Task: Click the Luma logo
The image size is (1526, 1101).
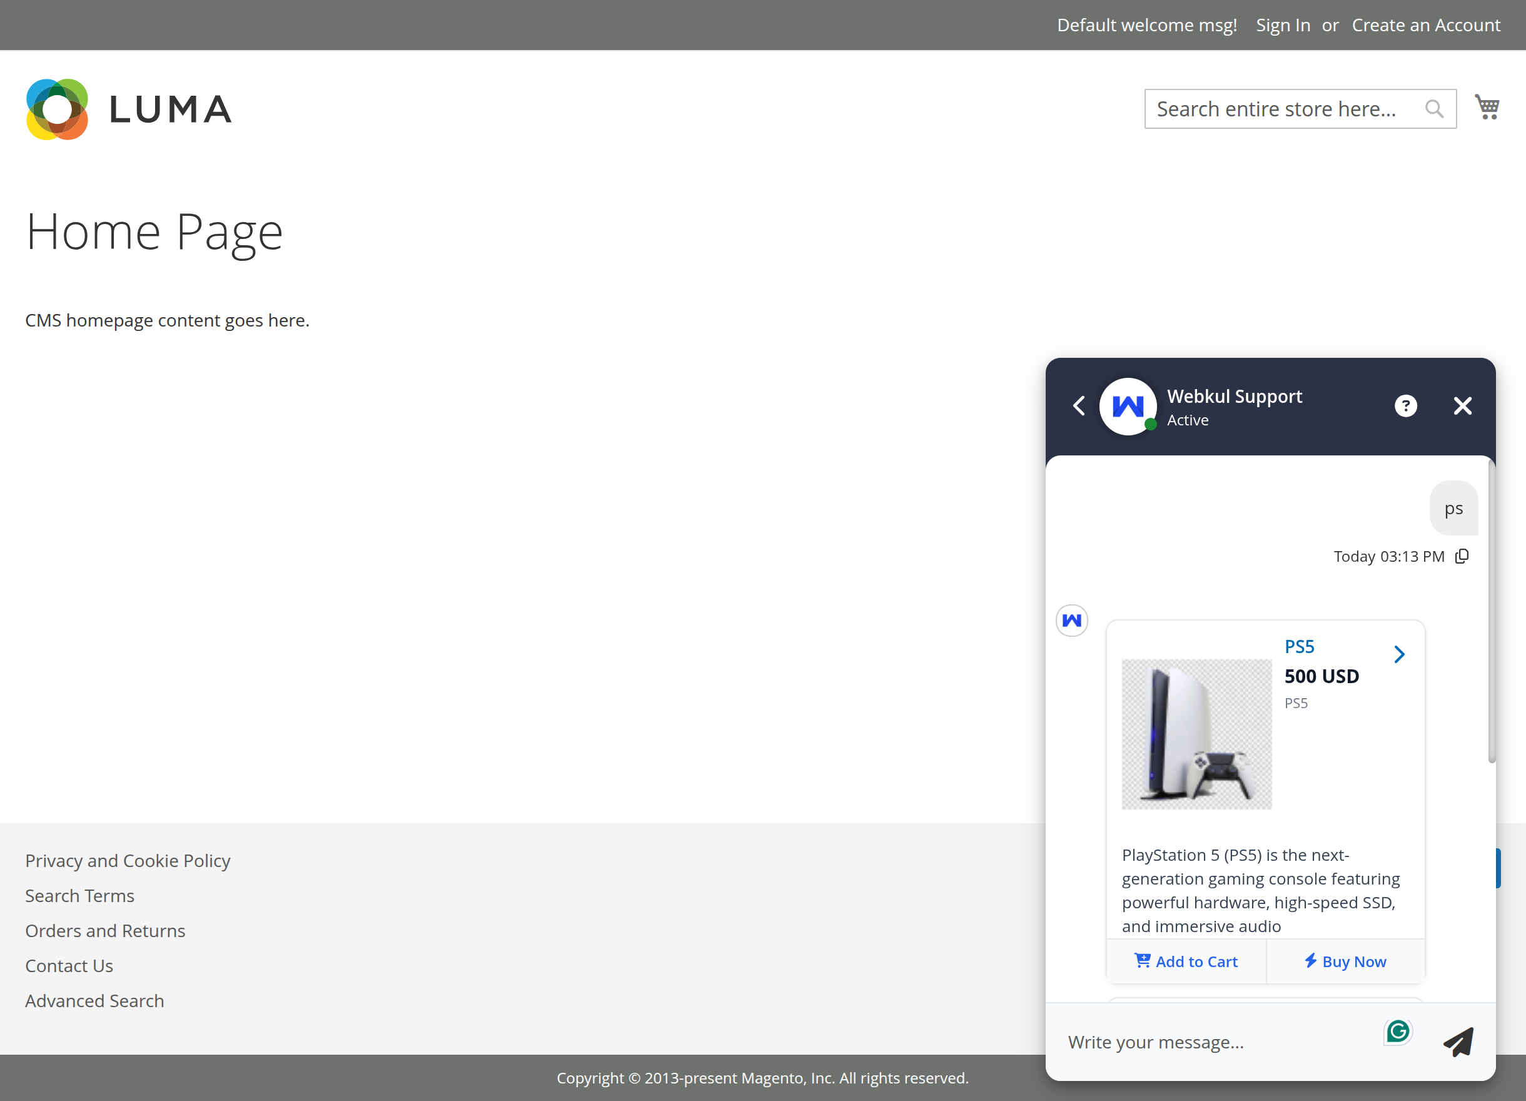Action: (129, 109)
